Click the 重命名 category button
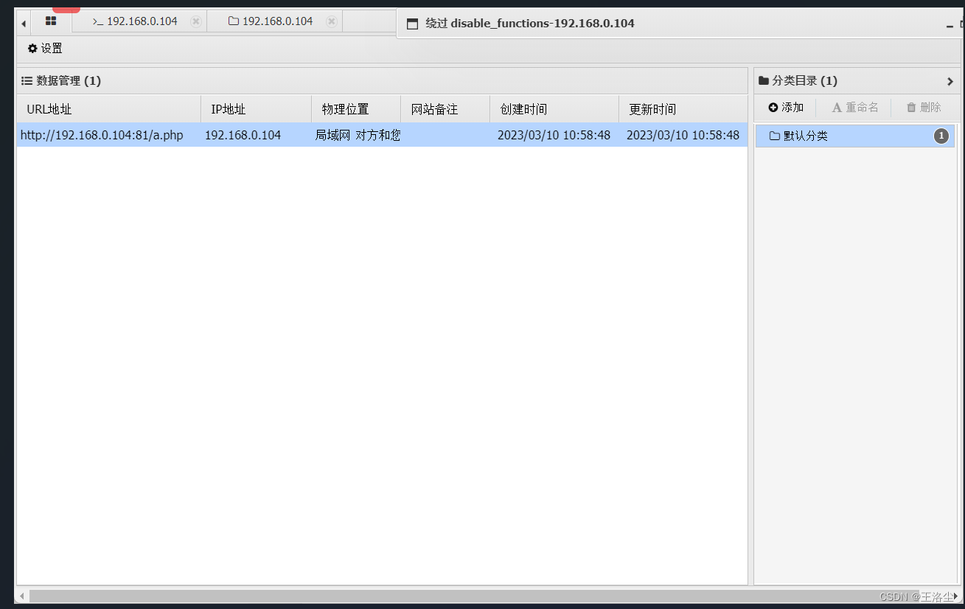This screenshot has width=965, height=609. (855, 108)
